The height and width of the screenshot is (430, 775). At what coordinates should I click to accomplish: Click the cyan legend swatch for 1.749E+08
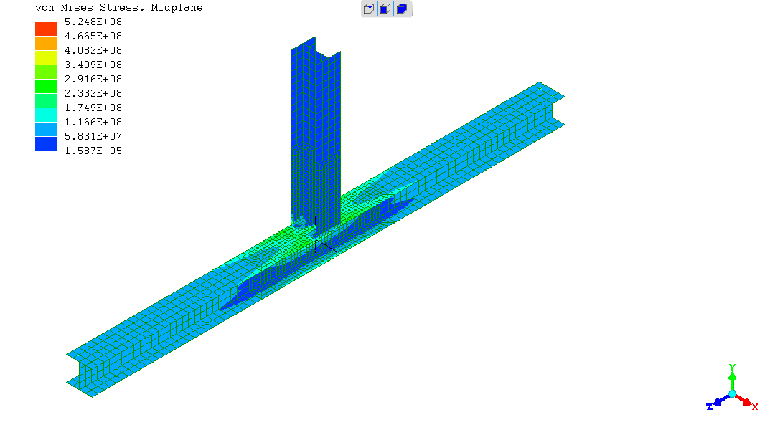[46, 115]
